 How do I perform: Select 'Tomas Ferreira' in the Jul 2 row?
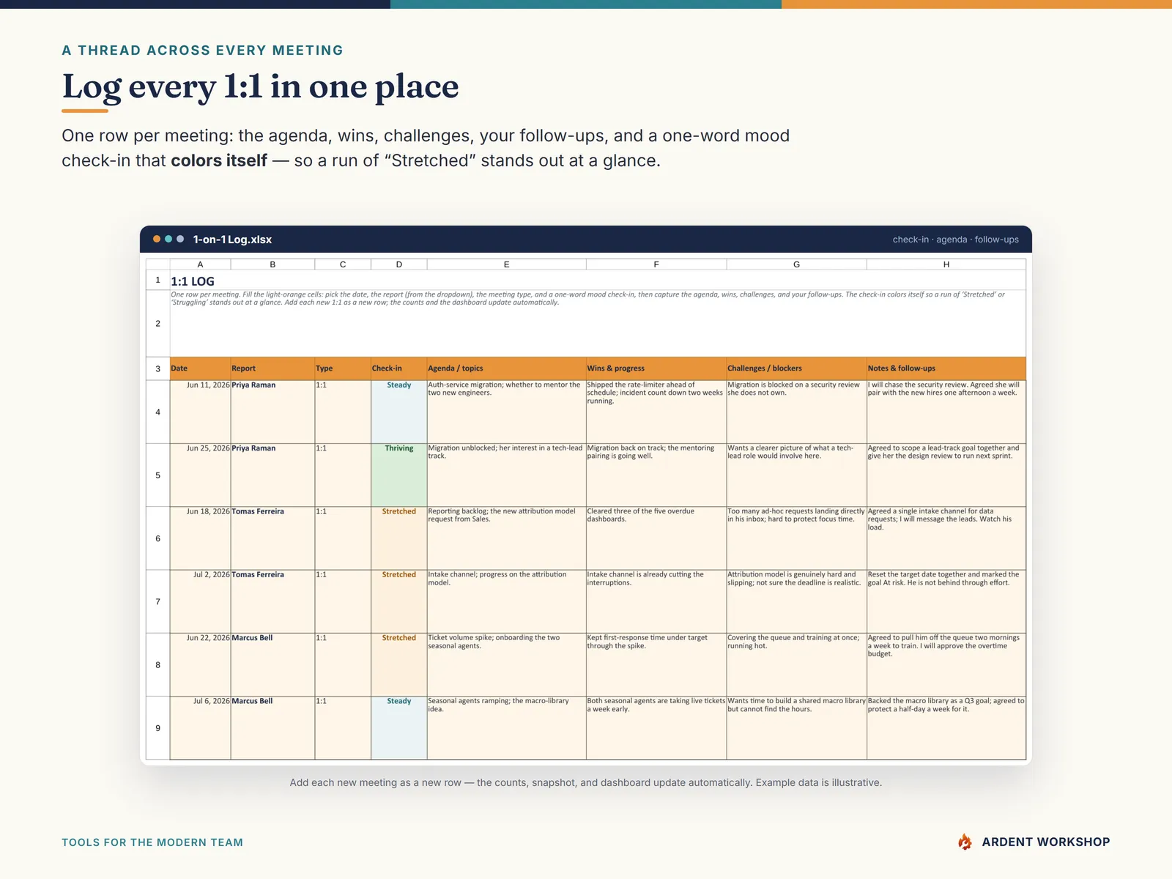(x=272, y=601)
